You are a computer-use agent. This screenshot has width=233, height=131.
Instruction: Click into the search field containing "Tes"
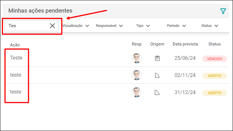point(27,26)
